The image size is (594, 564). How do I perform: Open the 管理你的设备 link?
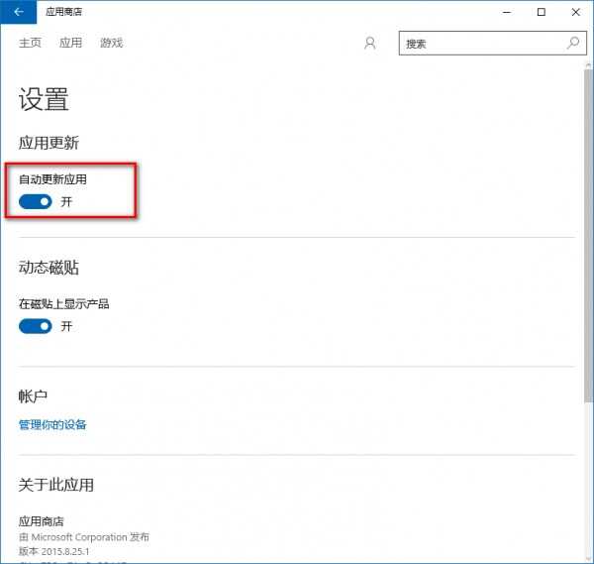coord(52,424)
